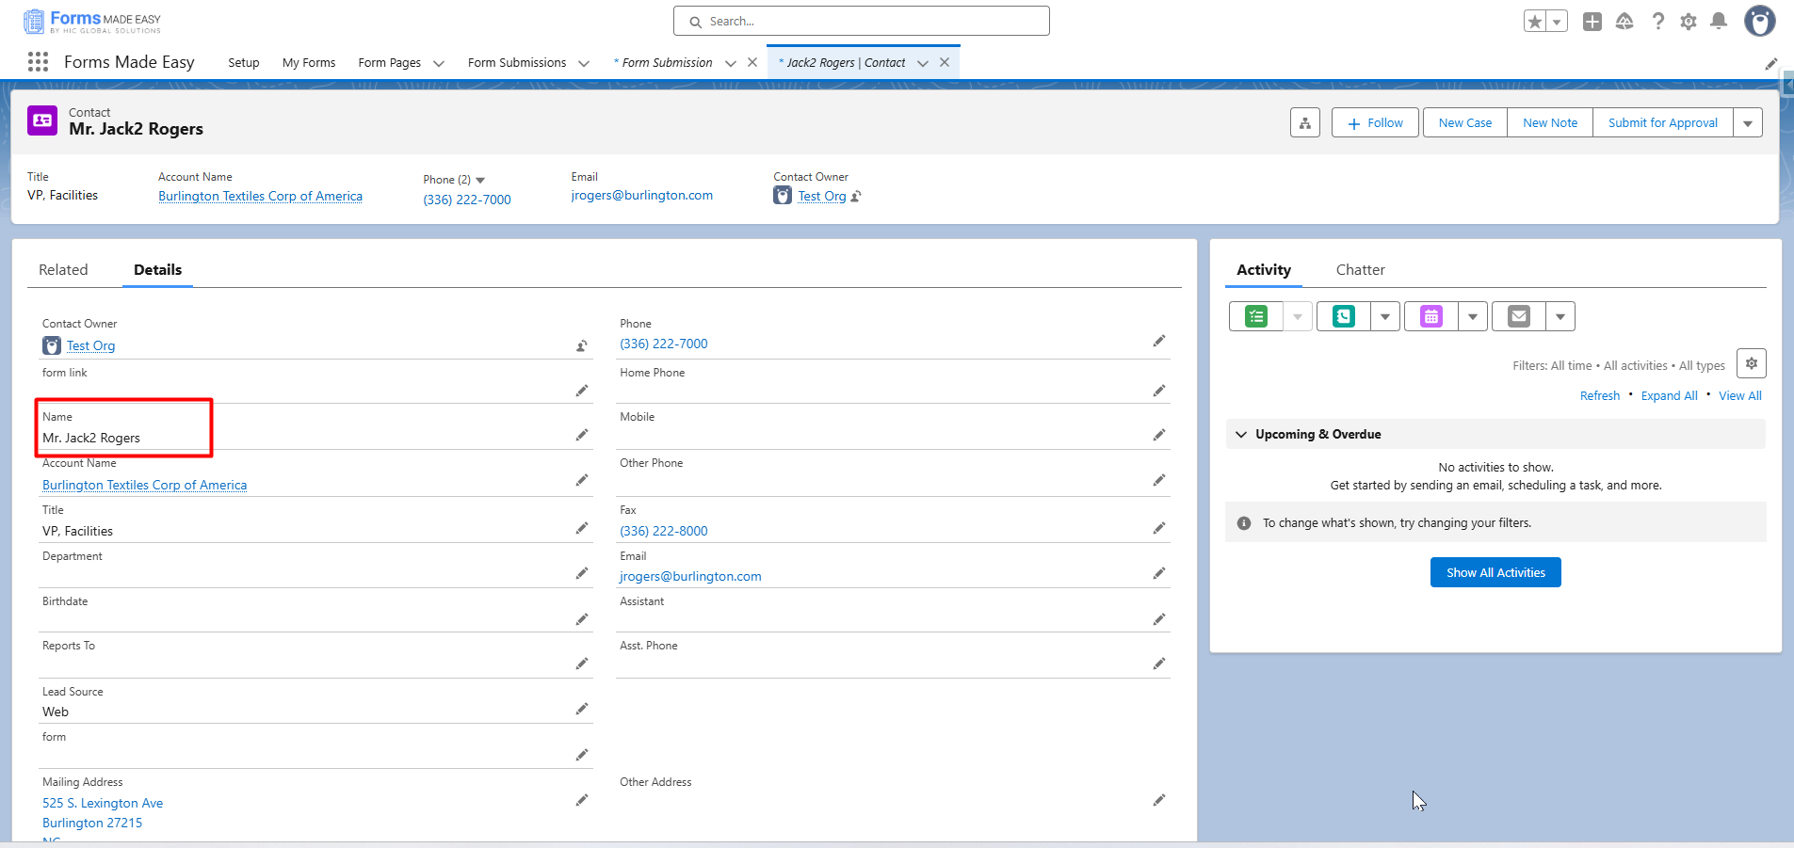Click the navigation bar edit pencil
The image size is (1794, 848).
(1771, 64)
